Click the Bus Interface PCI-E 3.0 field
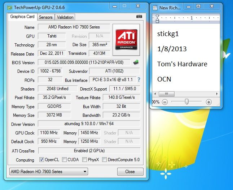Viewport: 233px width, 190px height. coord(113,80)
